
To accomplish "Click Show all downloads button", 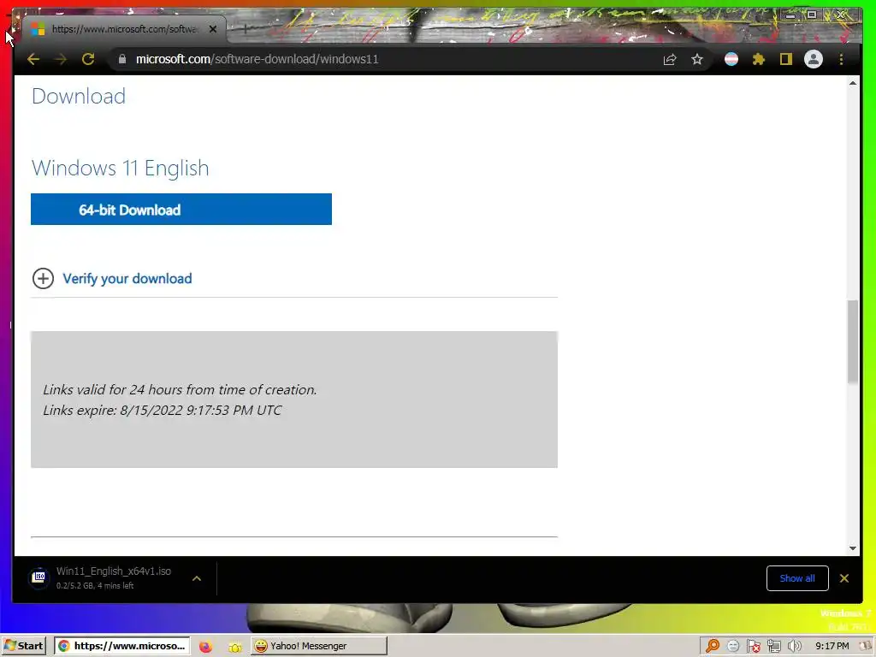I will point(797,578).
